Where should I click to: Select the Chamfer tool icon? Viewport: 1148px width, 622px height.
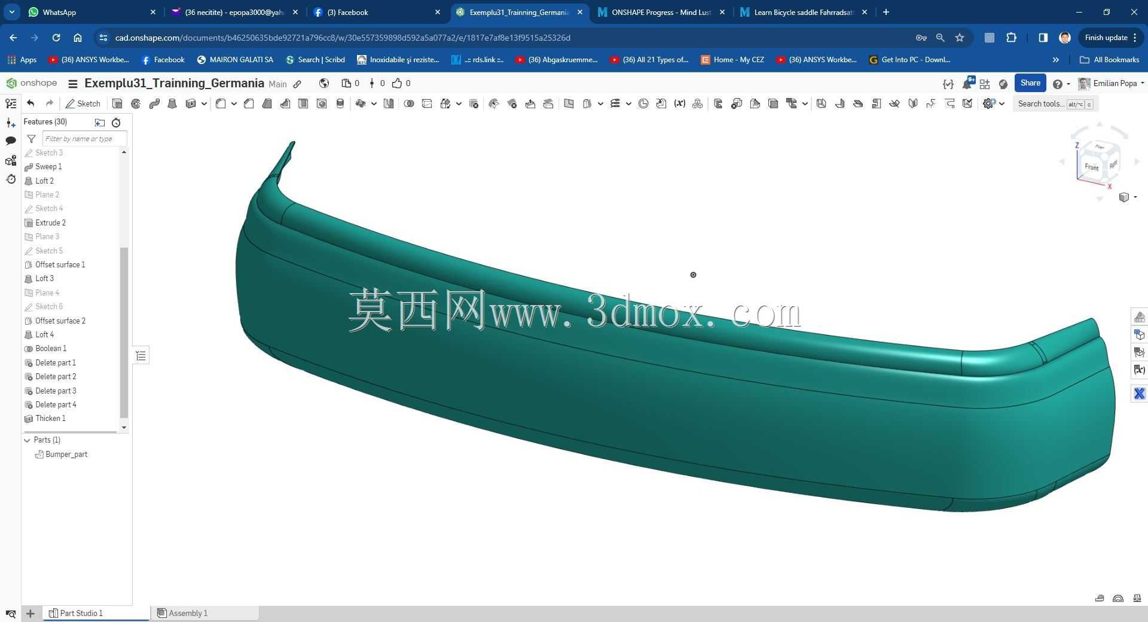[249, 103]
